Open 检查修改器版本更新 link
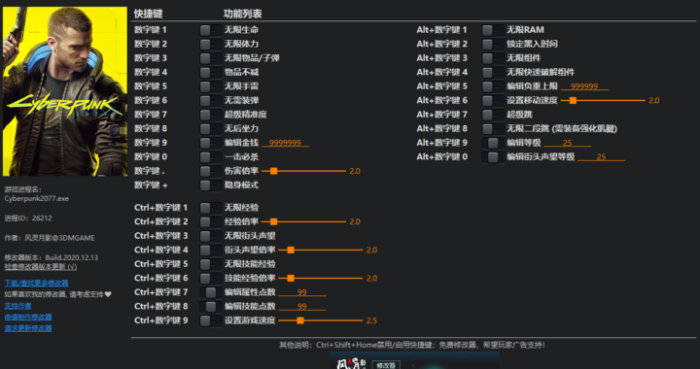The image size is (700, 369). (x=41, y=266)
